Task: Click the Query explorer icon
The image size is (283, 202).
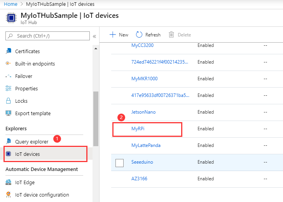Action: 8,142
